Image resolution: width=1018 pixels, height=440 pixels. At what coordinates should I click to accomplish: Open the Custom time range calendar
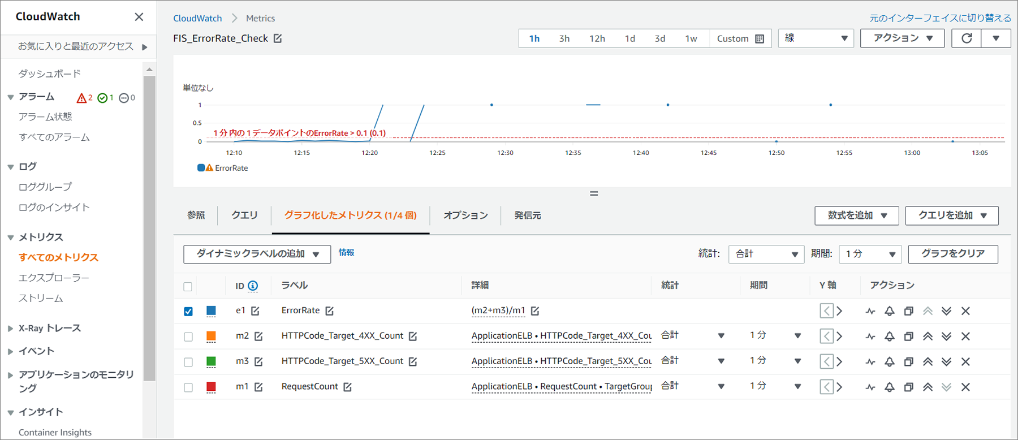click(740, 38)
